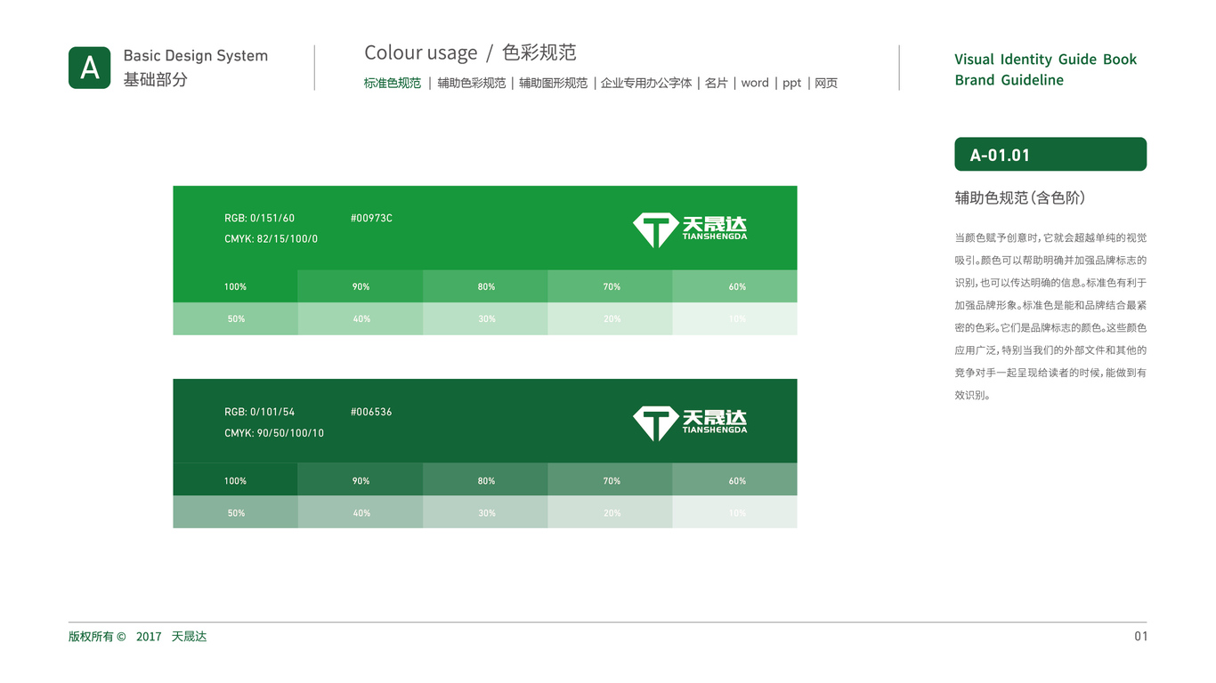Switch to the 辅助图形规范 tab
The width and height of the screenshot is (1216, 683).
point(553,83)
